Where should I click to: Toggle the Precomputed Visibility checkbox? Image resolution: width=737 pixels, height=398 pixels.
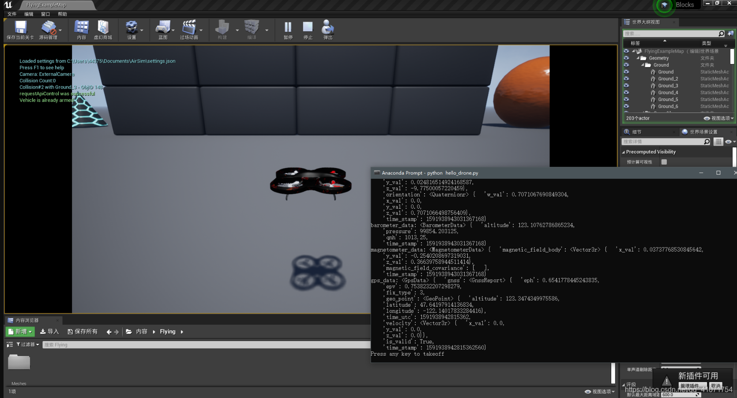[x=664, y=162]
